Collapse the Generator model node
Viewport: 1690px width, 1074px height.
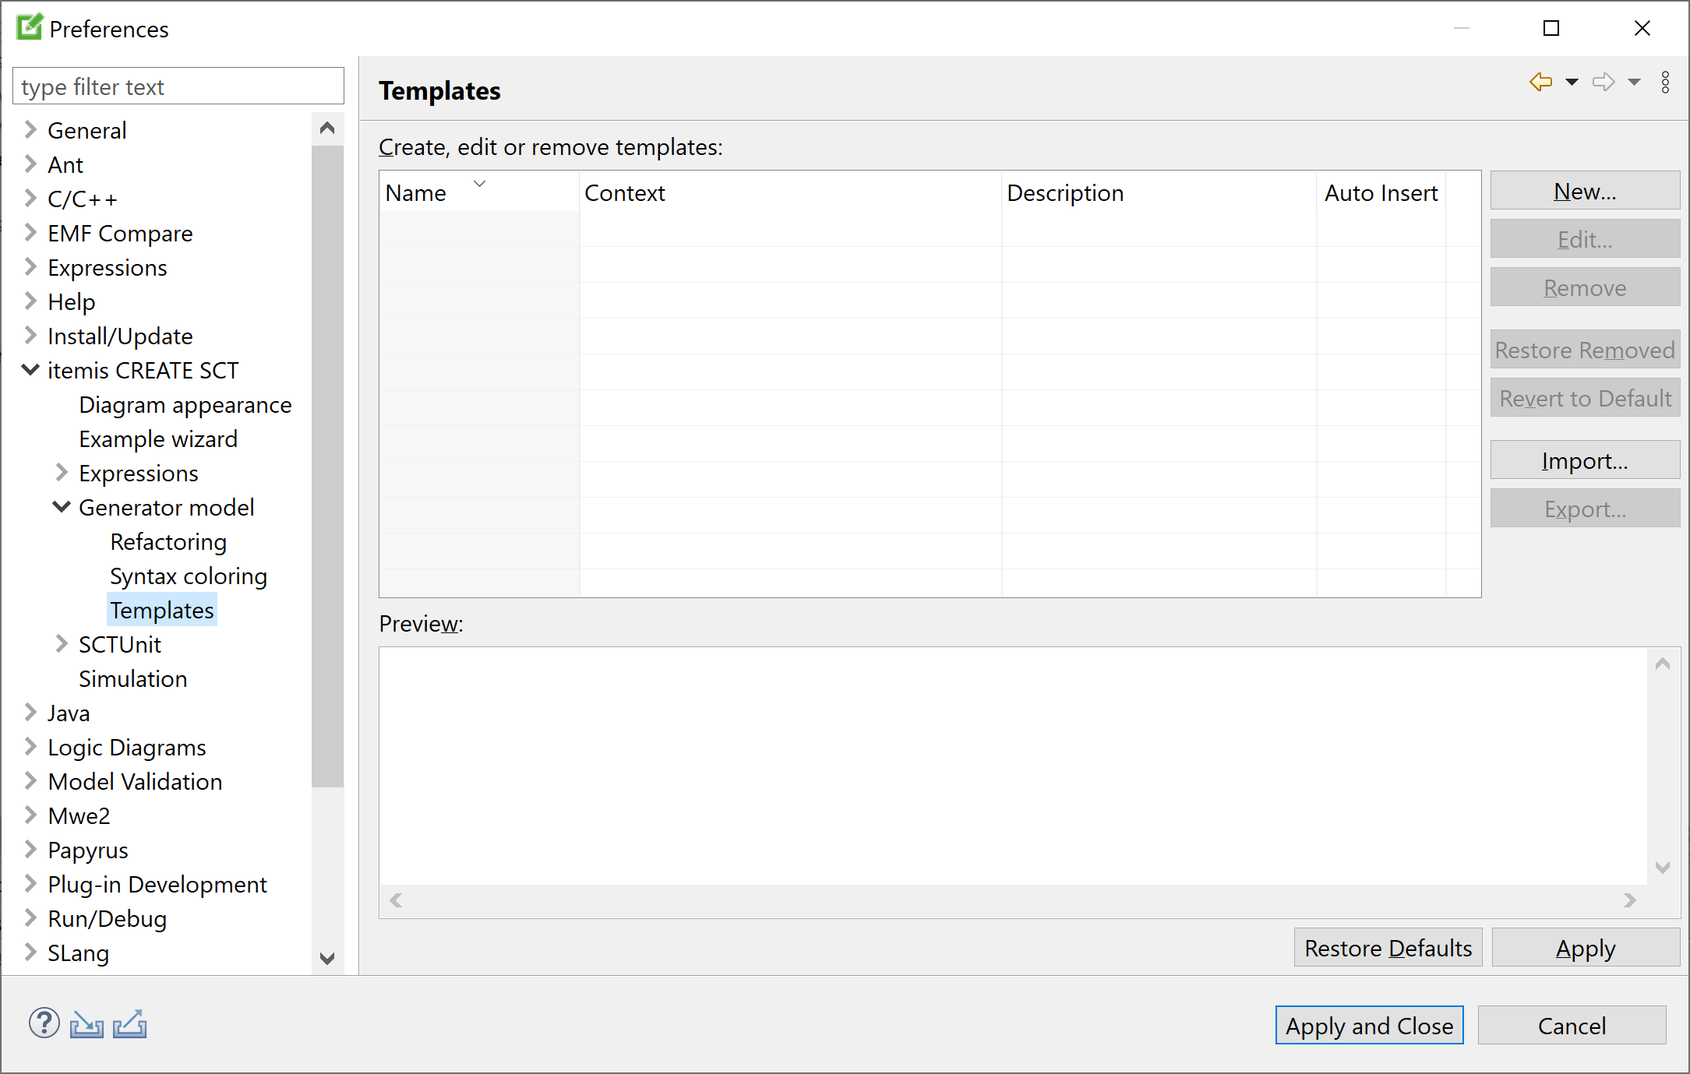click(62, 506)
